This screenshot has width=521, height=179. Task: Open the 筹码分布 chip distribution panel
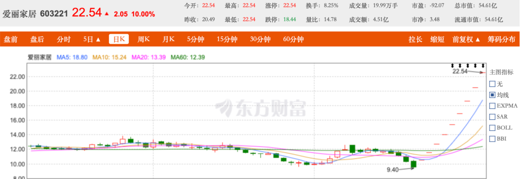point(501,39)
